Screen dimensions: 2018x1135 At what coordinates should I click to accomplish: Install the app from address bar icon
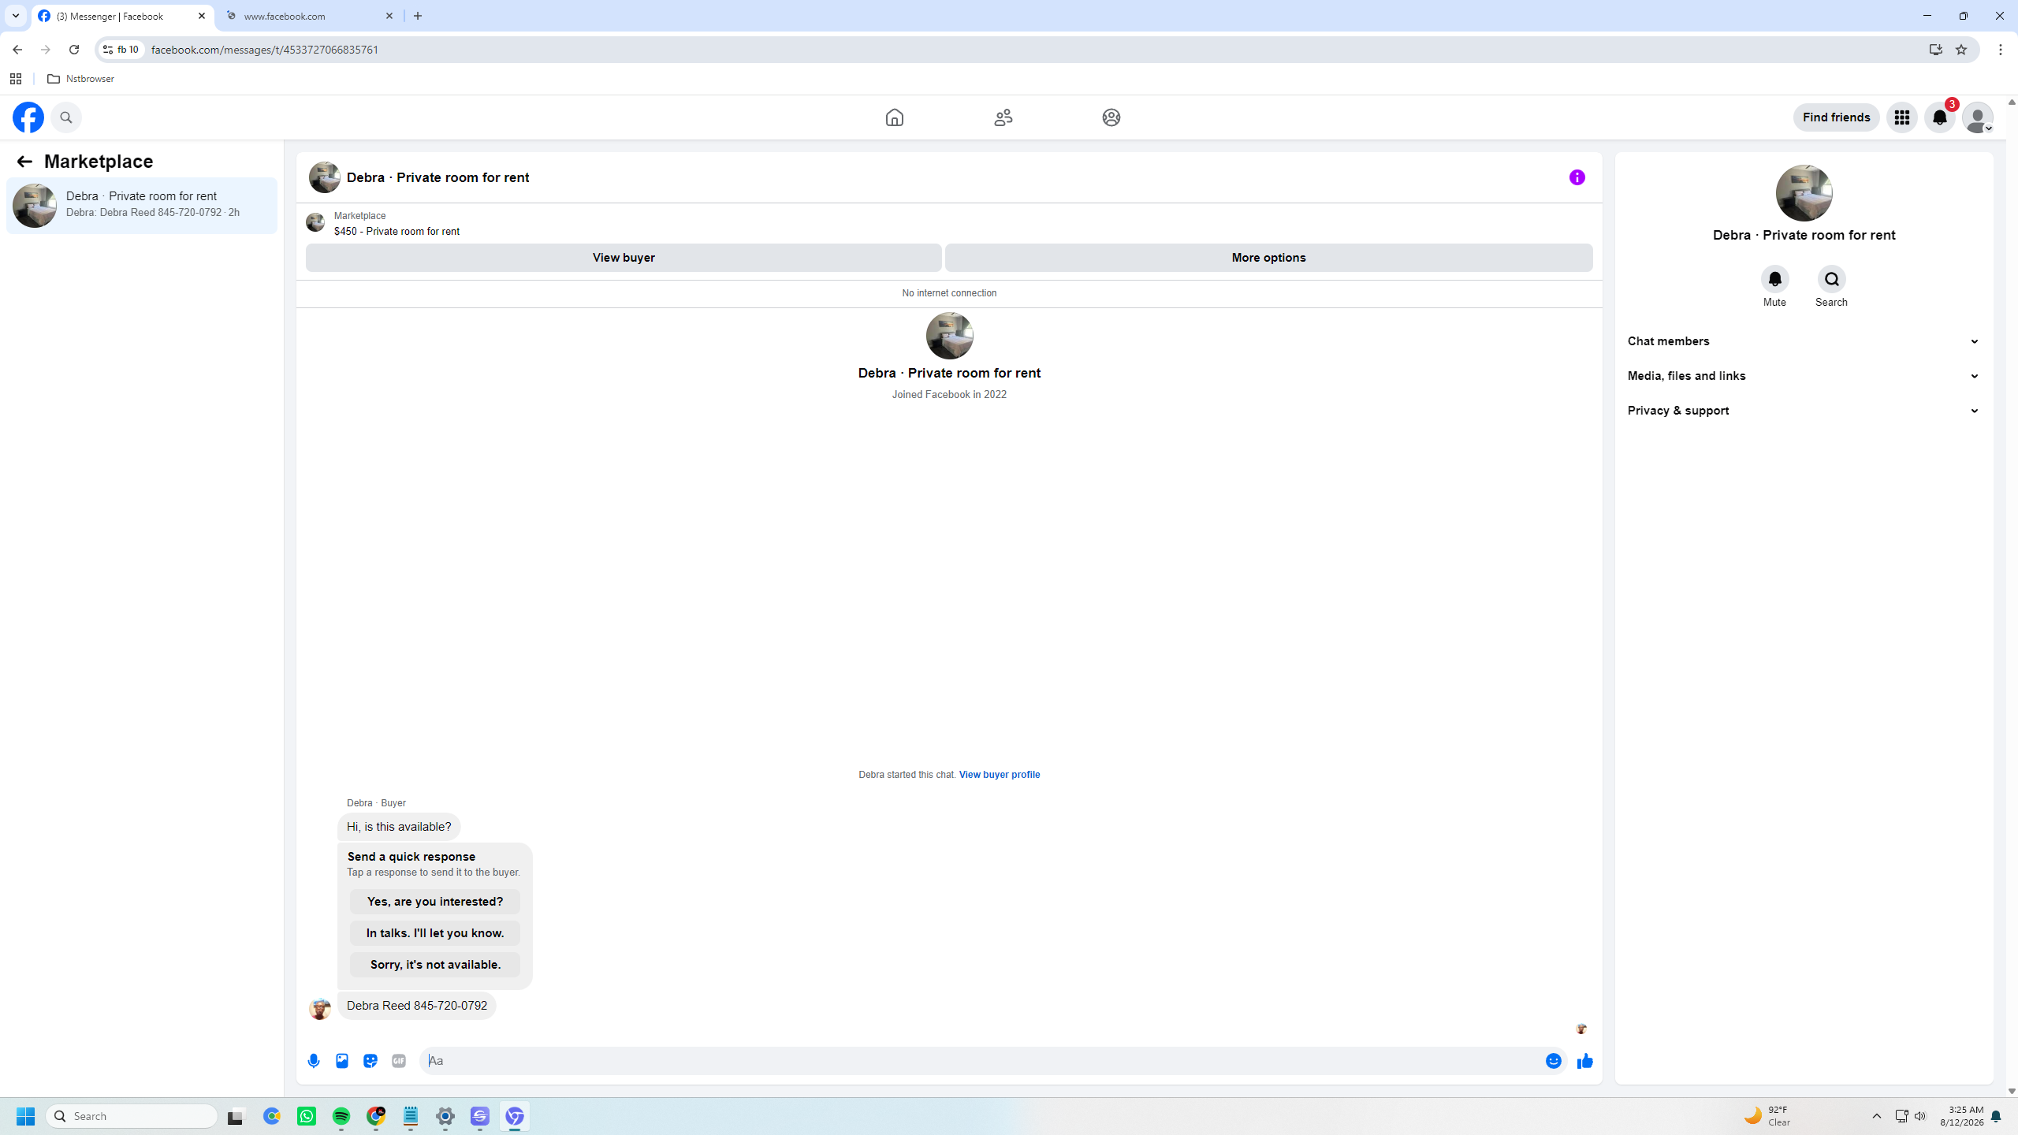[x=1935, y=50]
